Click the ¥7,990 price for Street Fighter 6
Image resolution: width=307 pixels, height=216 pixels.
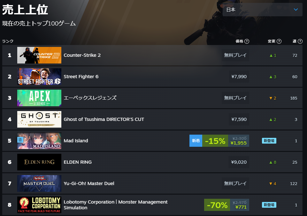coord(239,77)
